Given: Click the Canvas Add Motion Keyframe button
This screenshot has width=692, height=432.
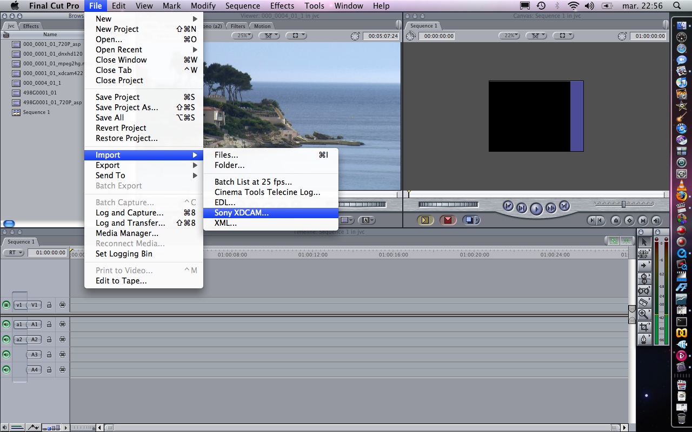Looking at the screenshot, I should click(x=629, y=220).
